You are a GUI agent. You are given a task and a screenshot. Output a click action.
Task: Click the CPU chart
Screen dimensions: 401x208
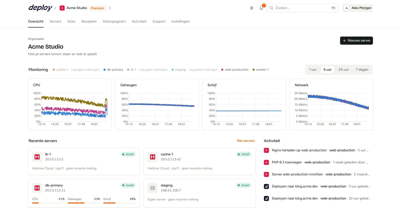click(70, 104)
